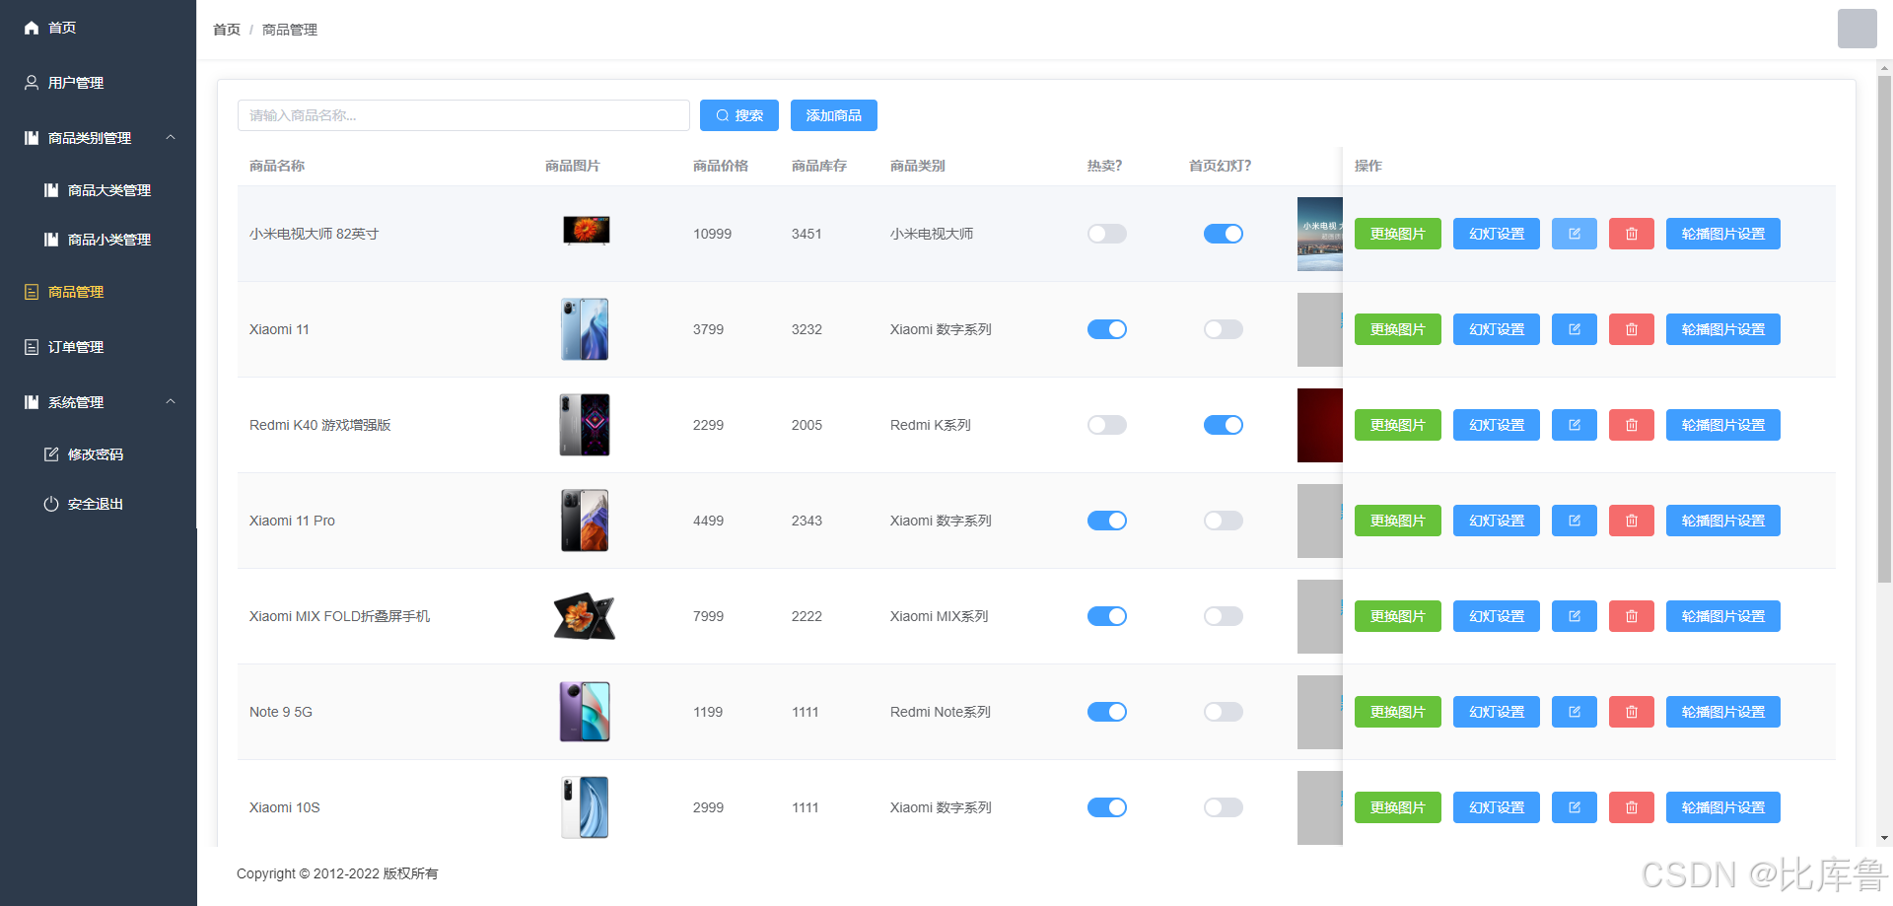1893x906 pixels.
Task: Open 商品小类管理 submenu item
Action: tap(99, 240)
